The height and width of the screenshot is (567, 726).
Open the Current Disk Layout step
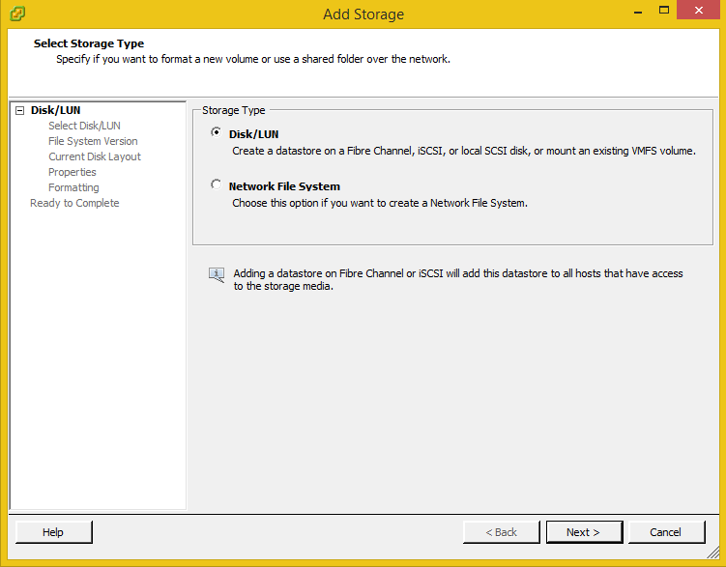pyautogui.click(x=95, y=156)
